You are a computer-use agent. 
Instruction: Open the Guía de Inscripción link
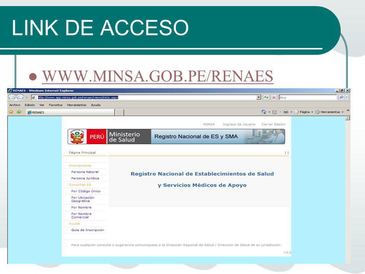pyautogui.click(x=87, y=230)
